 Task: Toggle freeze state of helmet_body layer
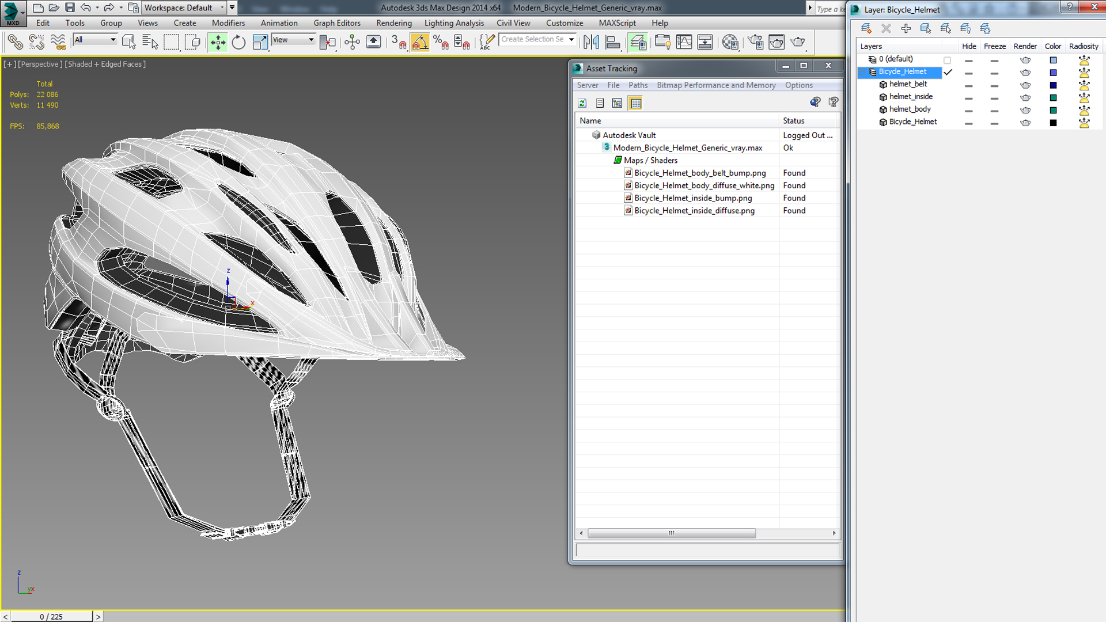click(x=995, y=109)
